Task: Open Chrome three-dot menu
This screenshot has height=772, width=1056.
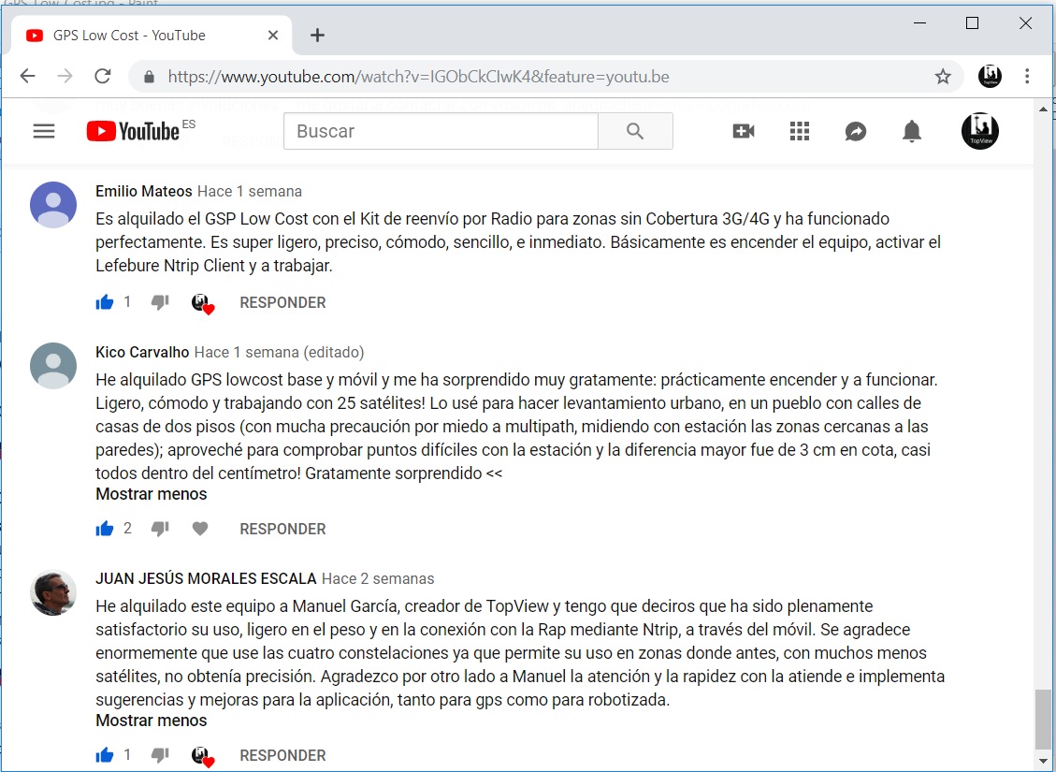Action: tap(1027, 76)
